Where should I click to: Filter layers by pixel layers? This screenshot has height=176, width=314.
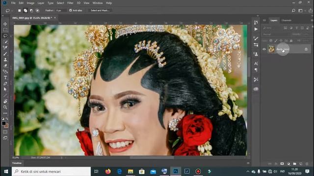(286, 28)
